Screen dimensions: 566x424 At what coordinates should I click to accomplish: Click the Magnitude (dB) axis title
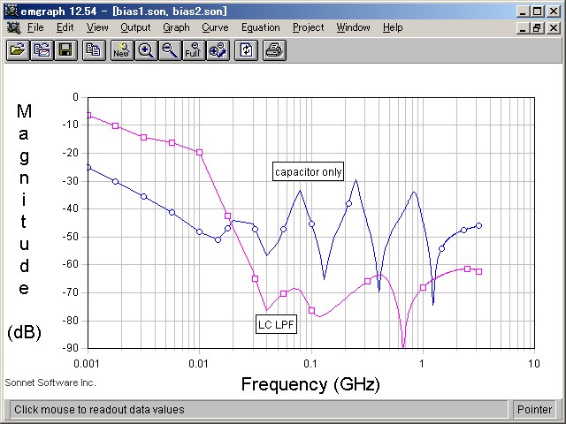(x=24, y=222)
